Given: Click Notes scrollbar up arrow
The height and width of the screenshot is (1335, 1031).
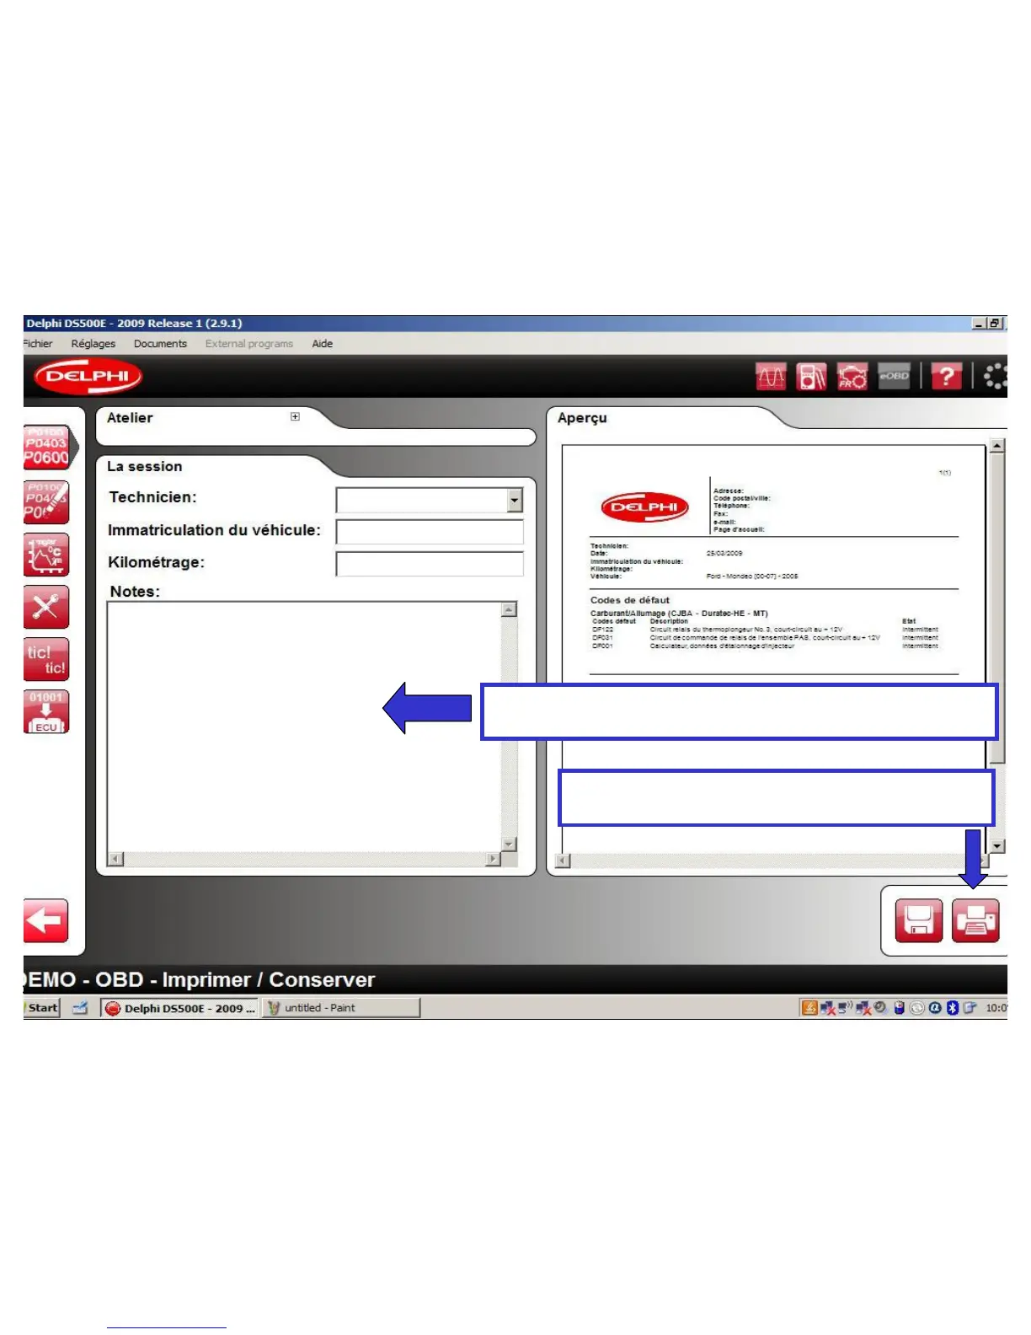Looking at the screenshot, I should [x=509, y=609].
